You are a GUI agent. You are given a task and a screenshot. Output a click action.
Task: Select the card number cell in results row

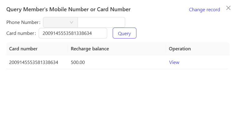(33, 62)
